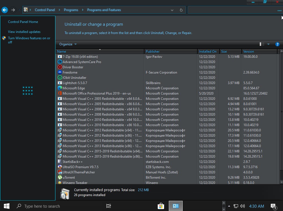The height and width of the screenshot is (211, 283).
Task: Click the 7-Zip program icon
Action: 60,56
